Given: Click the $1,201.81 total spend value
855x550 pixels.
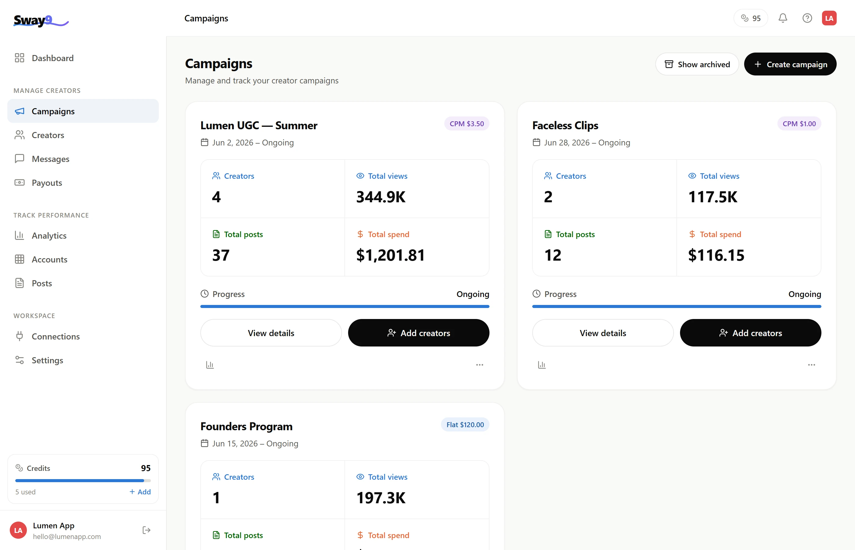Looking at the screenshot, I should pos(390,255).
